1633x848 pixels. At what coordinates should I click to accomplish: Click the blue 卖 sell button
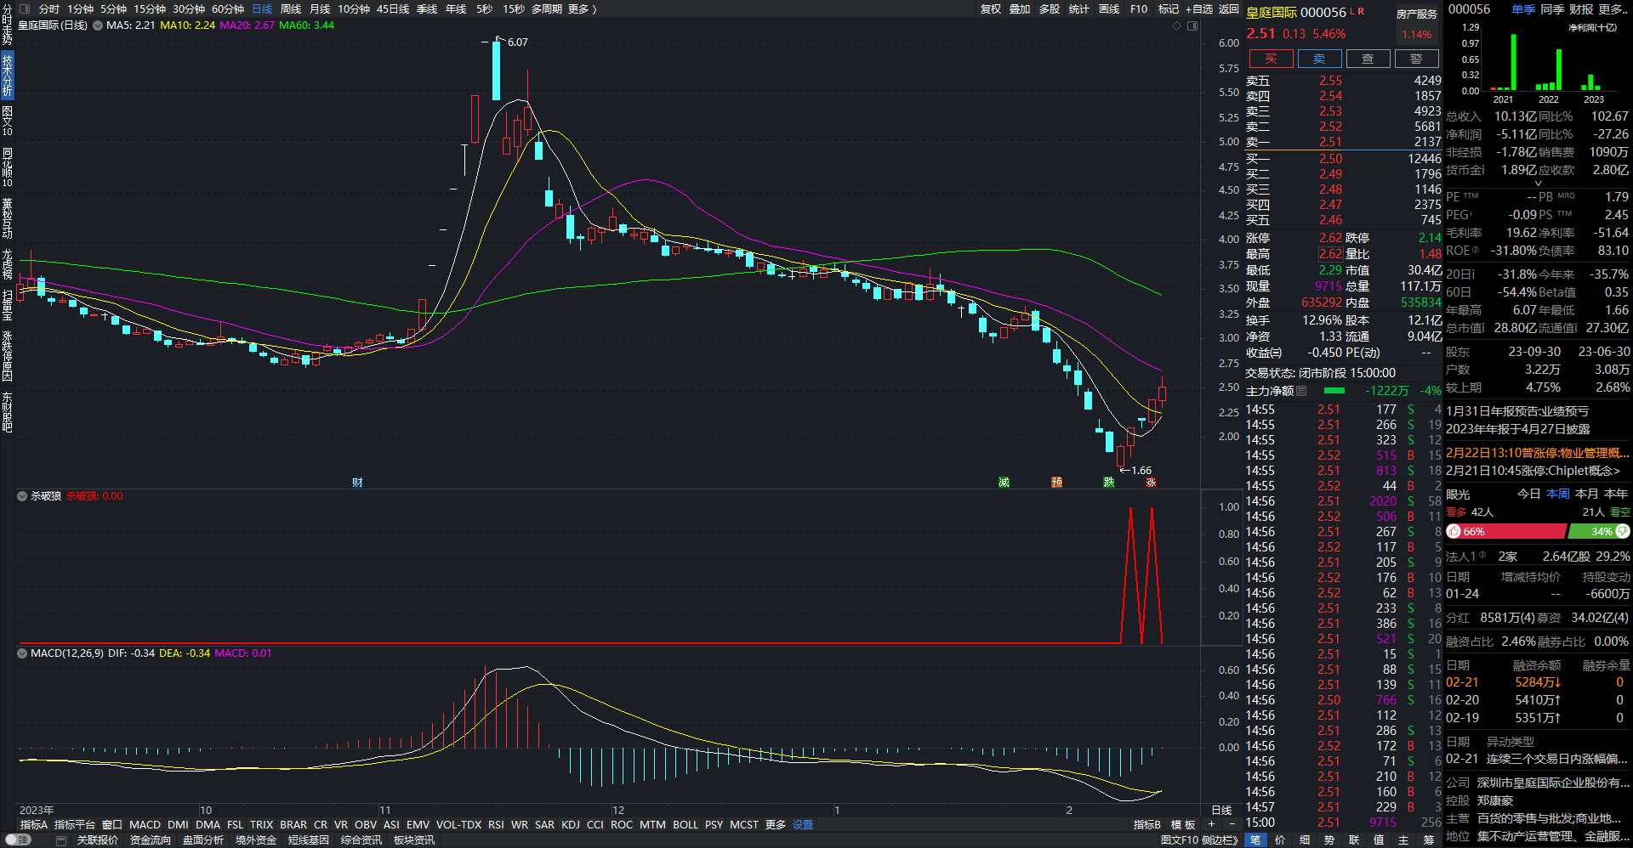tap(1319, 59)
